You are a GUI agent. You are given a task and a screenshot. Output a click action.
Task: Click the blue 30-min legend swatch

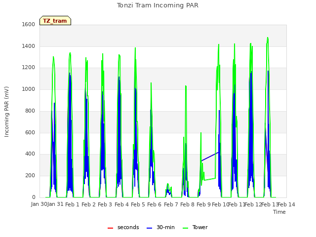(x=149, y=228)
